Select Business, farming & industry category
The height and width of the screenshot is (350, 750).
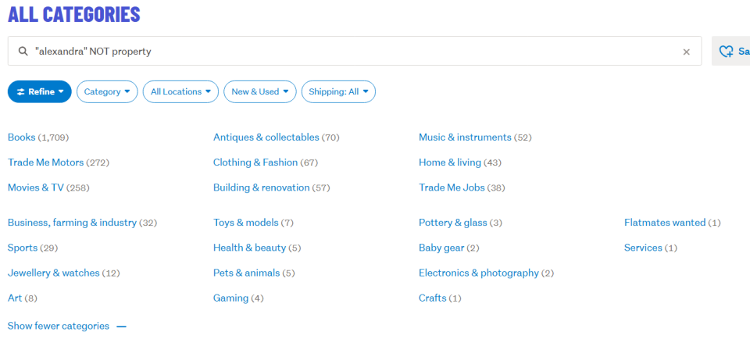point(72,223)
